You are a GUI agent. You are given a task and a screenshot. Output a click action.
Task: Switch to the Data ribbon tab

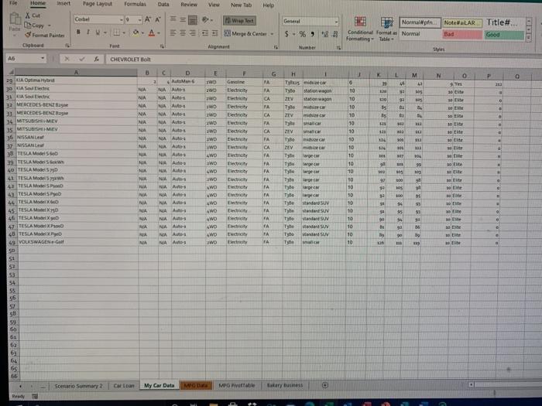pos(163,5)
